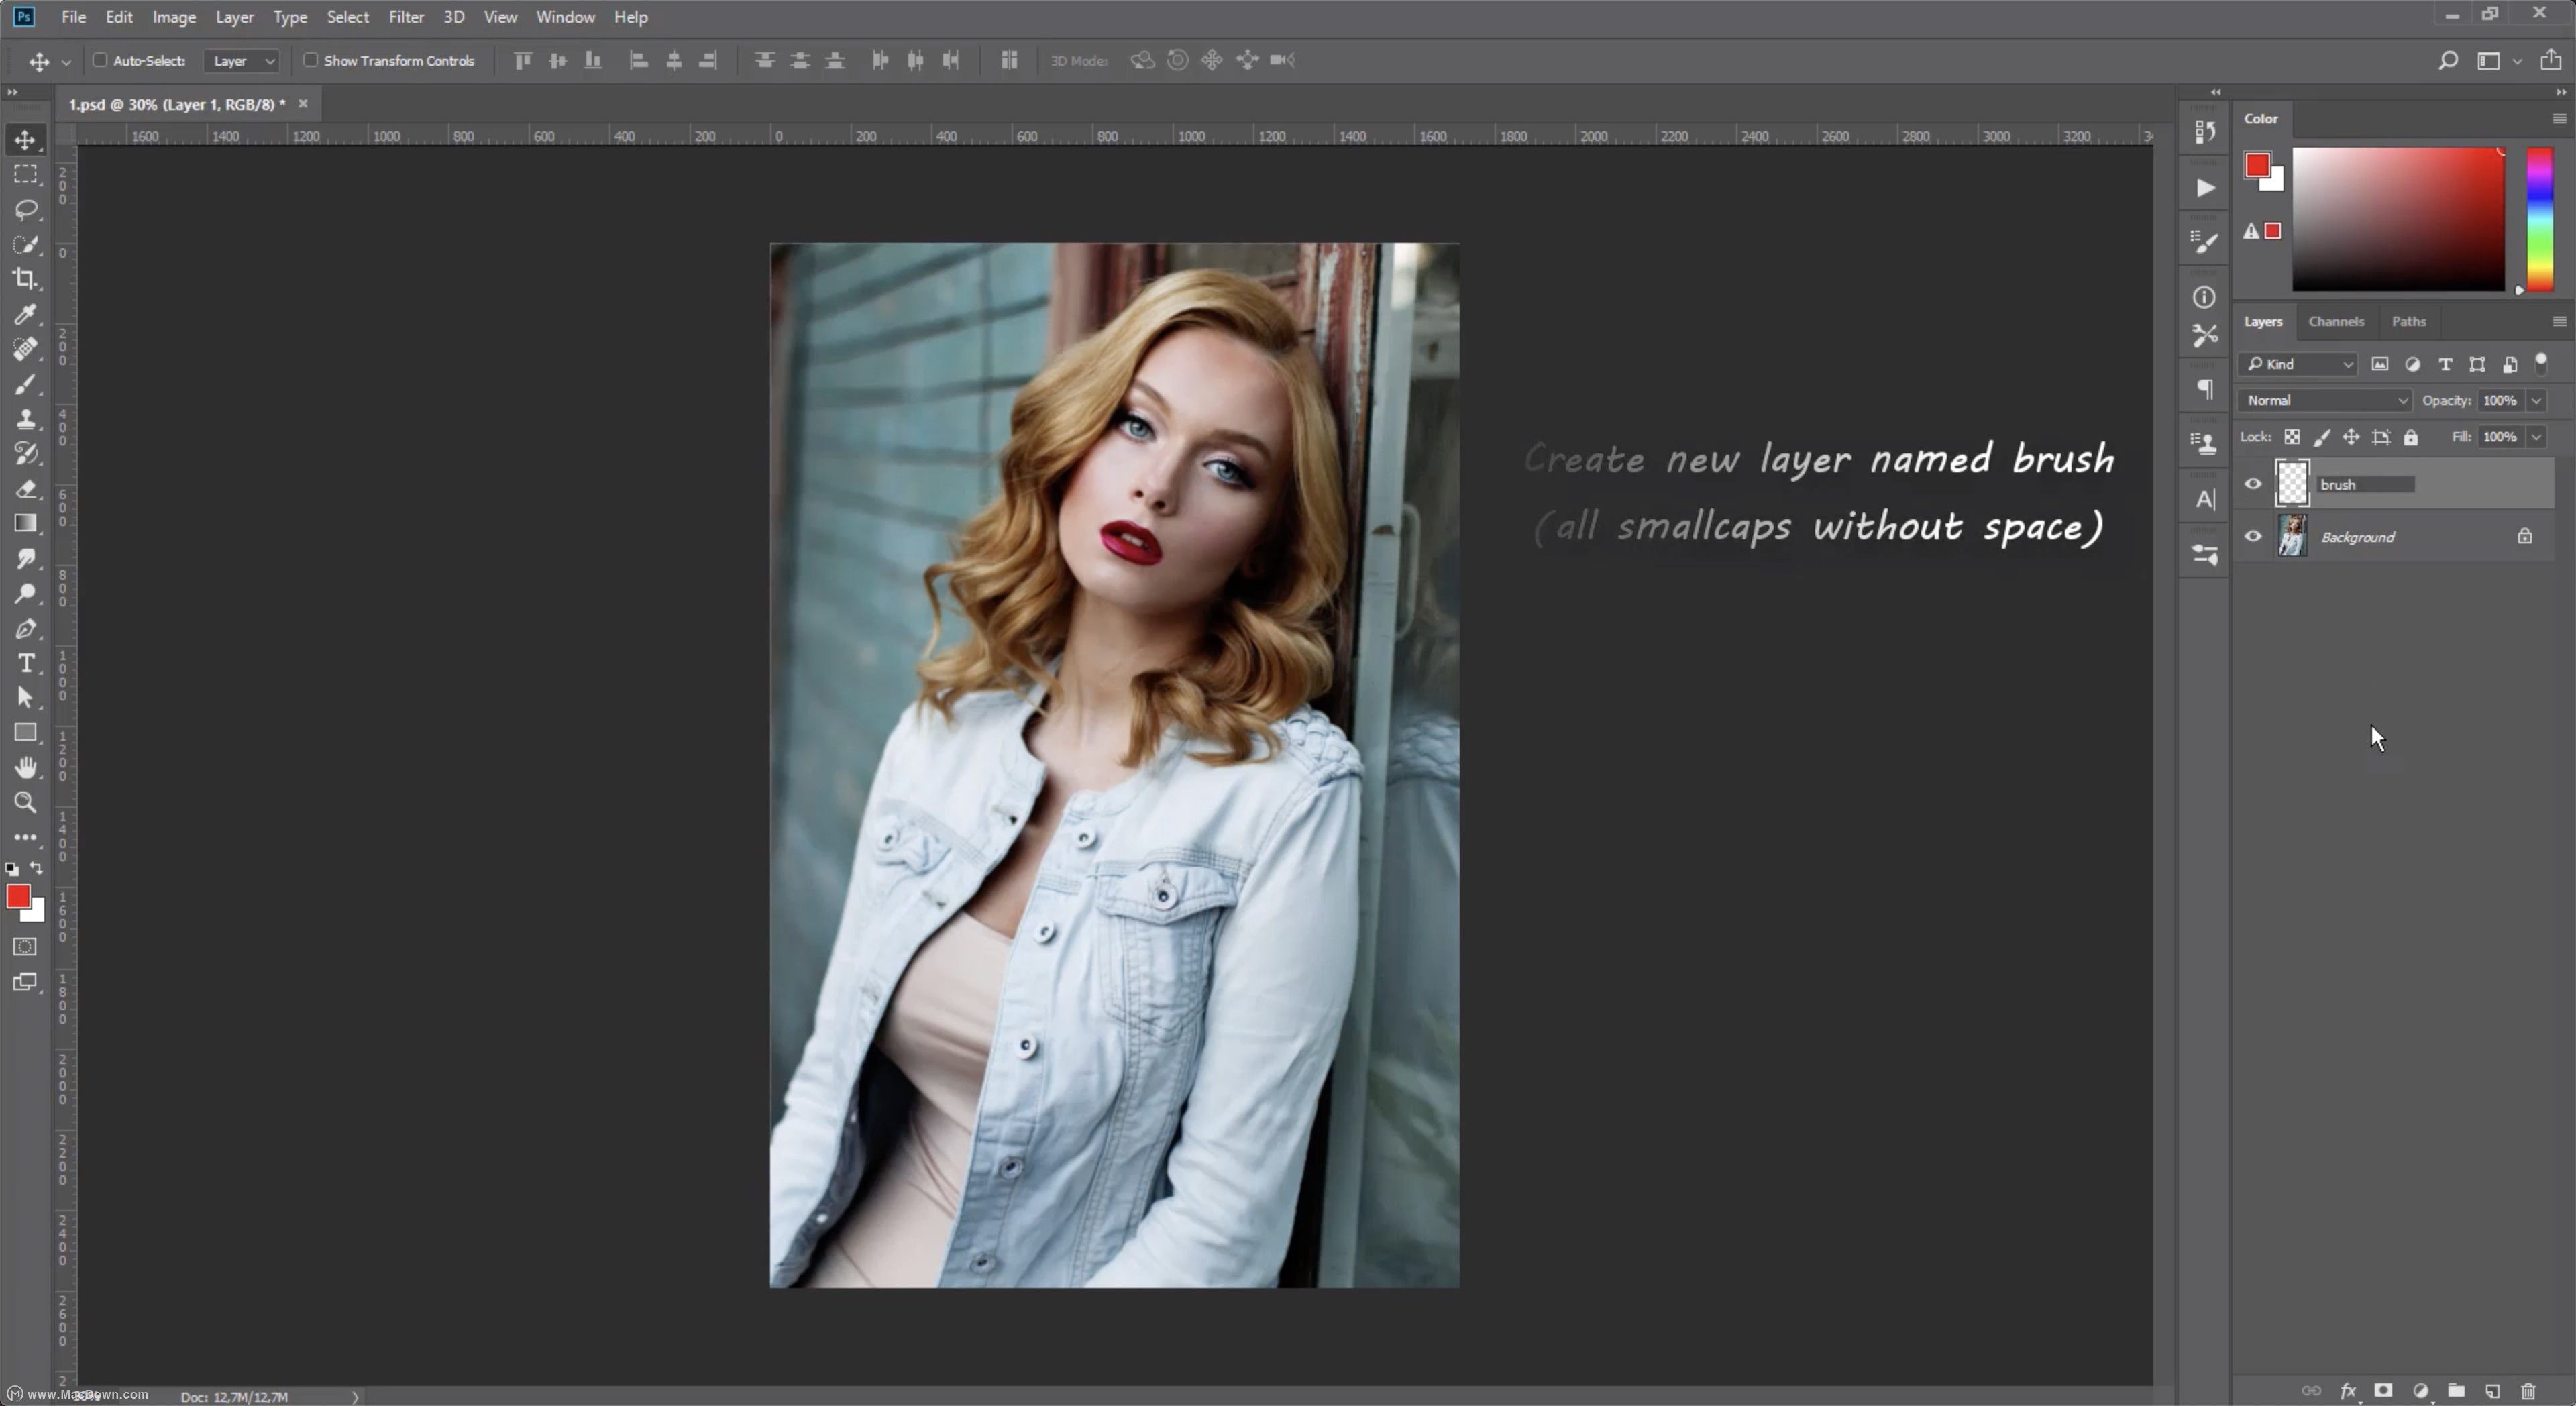
Task: Add layer mask button in Layers panel
Action: coord(2383,1391)
